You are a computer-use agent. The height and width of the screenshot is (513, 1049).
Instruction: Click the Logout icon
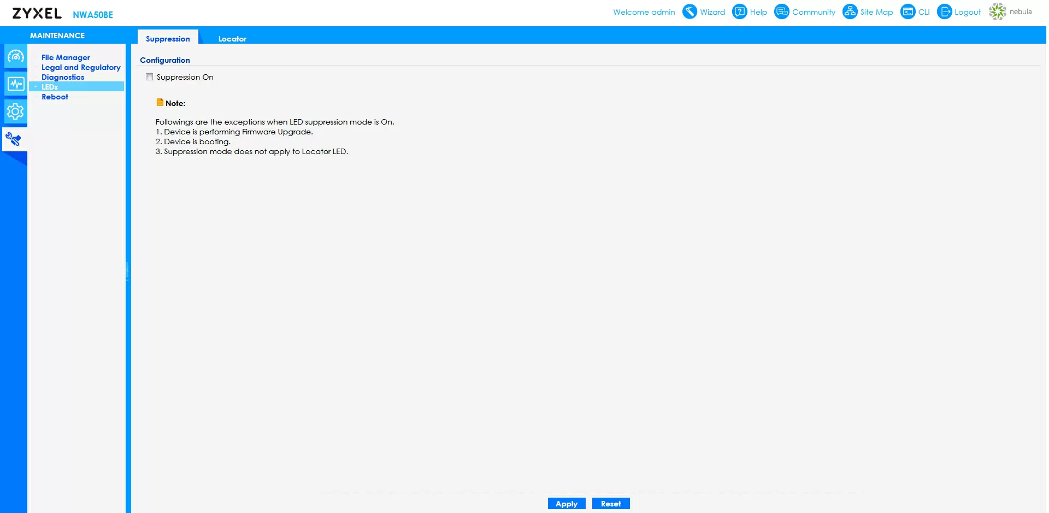pos(944,11)
